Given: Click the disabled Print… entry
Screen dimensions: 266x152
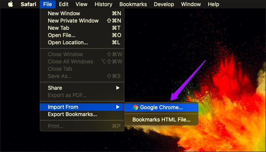Looking at the screenshot, I should coord(82,126).
